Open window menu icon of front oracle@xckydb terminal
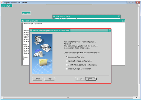This screenshot has width=141, height=100. [23, 21]
